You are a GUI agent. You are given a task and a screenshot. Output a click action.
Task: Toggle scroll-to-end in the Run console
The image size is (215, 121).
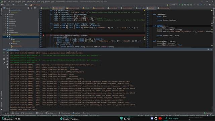click(x=7, y=61)
